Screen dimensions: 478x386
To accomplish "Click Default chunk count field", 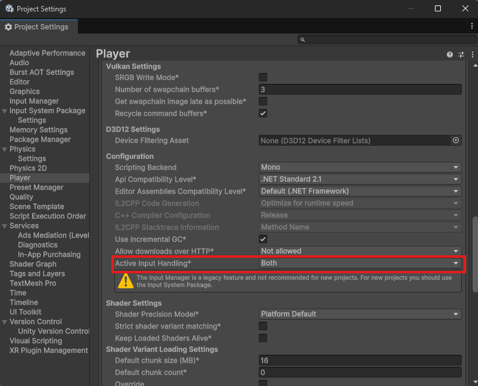I will coord(360,372).
